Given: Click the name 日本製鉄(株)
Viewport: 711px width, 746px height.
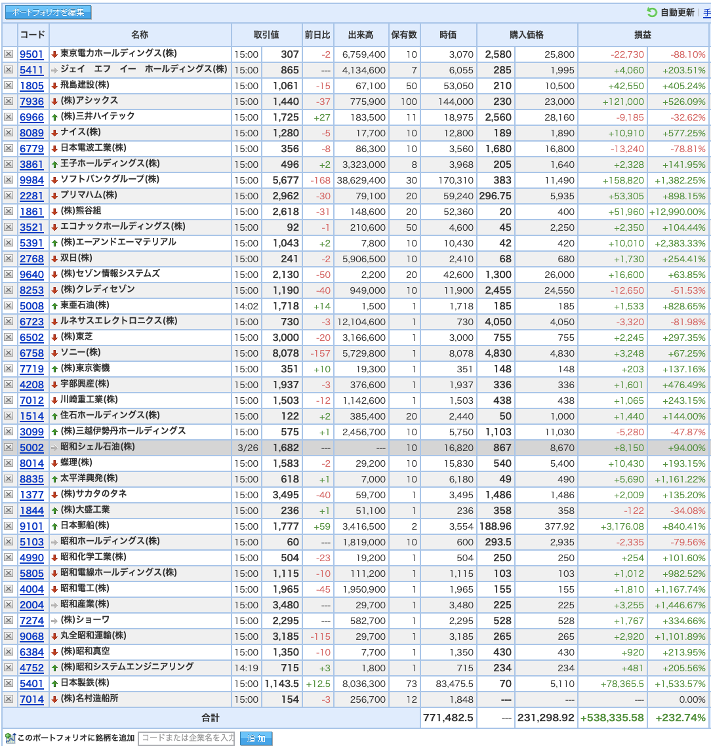Looking at the screenshot, I should (x=85, y=682).
